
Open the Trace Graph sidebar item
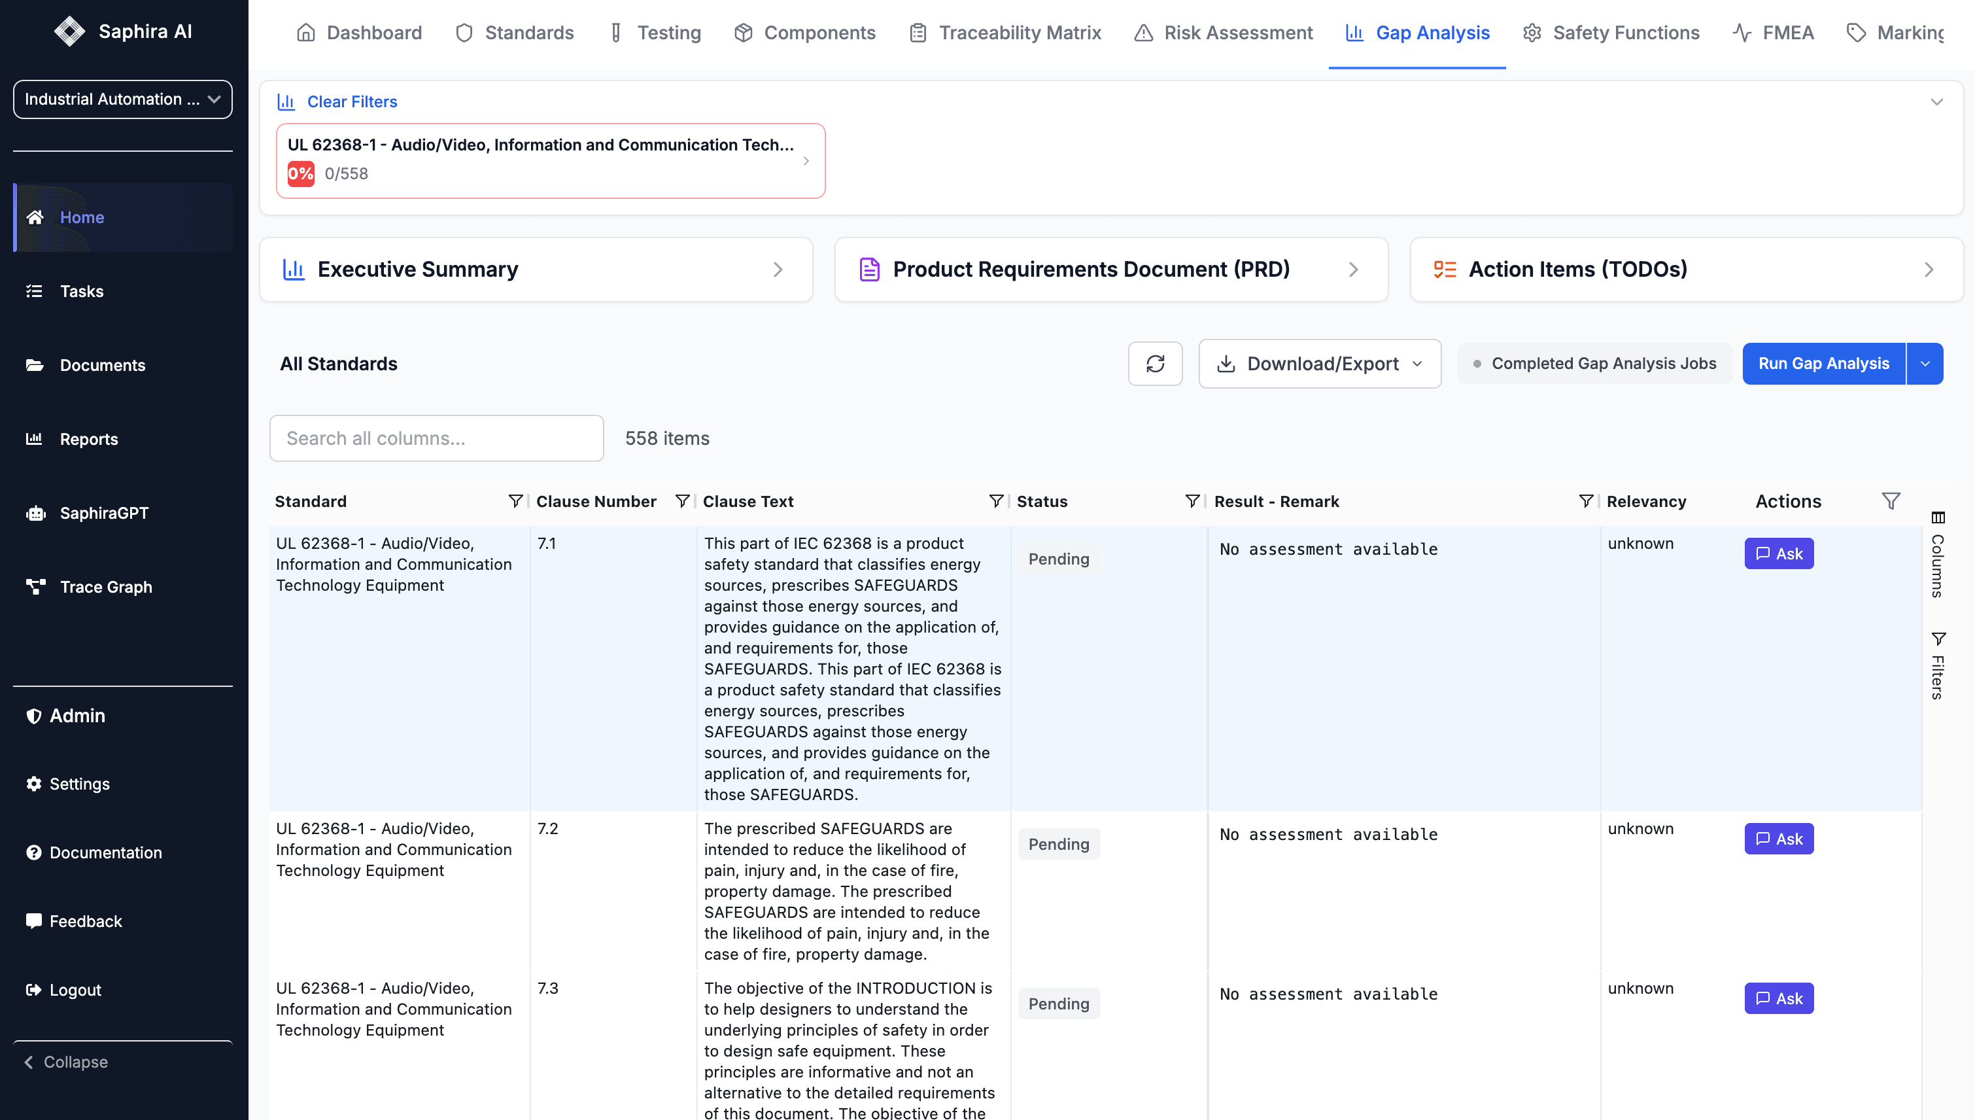[x=105, y=587]
